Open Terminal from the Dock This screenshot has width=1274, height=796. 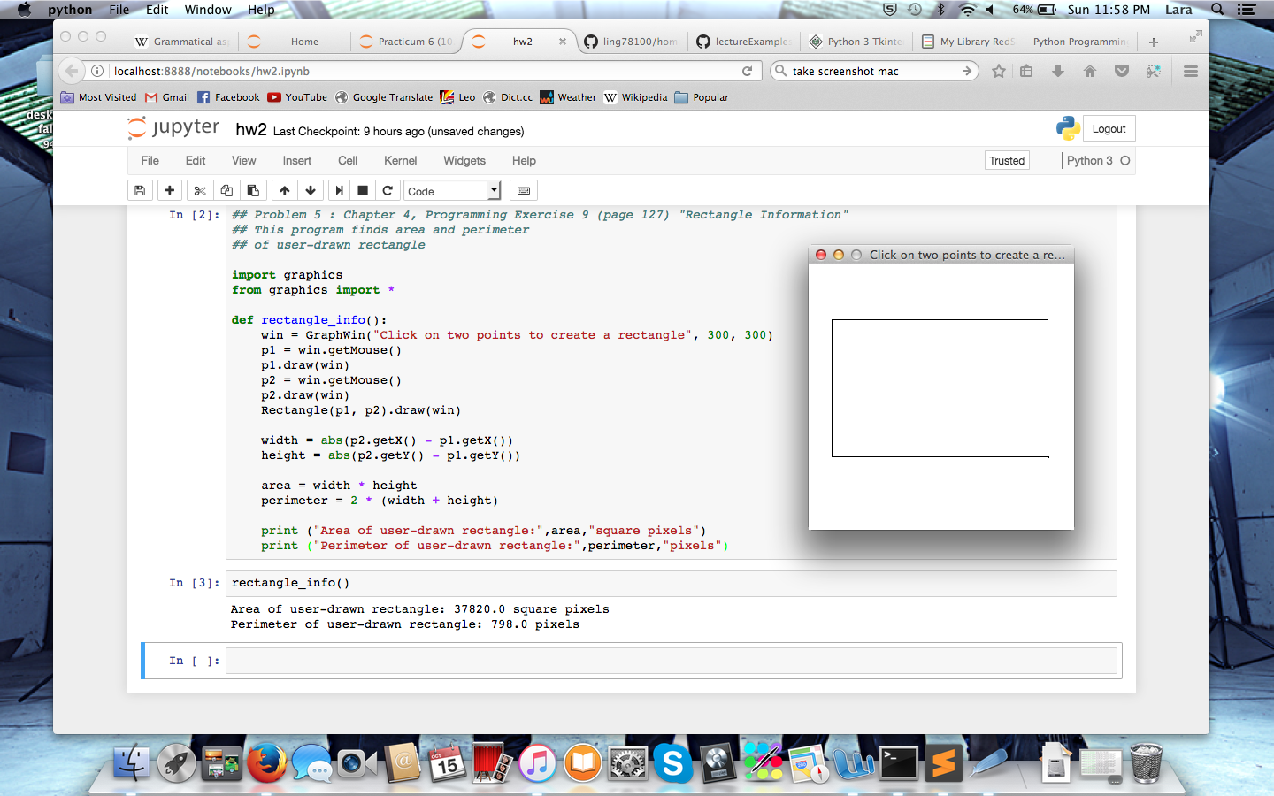tap(899, 762)
